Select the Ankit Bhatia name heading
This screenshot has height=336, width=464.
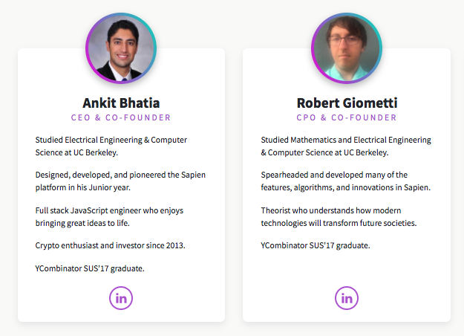click(x=121, y=103)
